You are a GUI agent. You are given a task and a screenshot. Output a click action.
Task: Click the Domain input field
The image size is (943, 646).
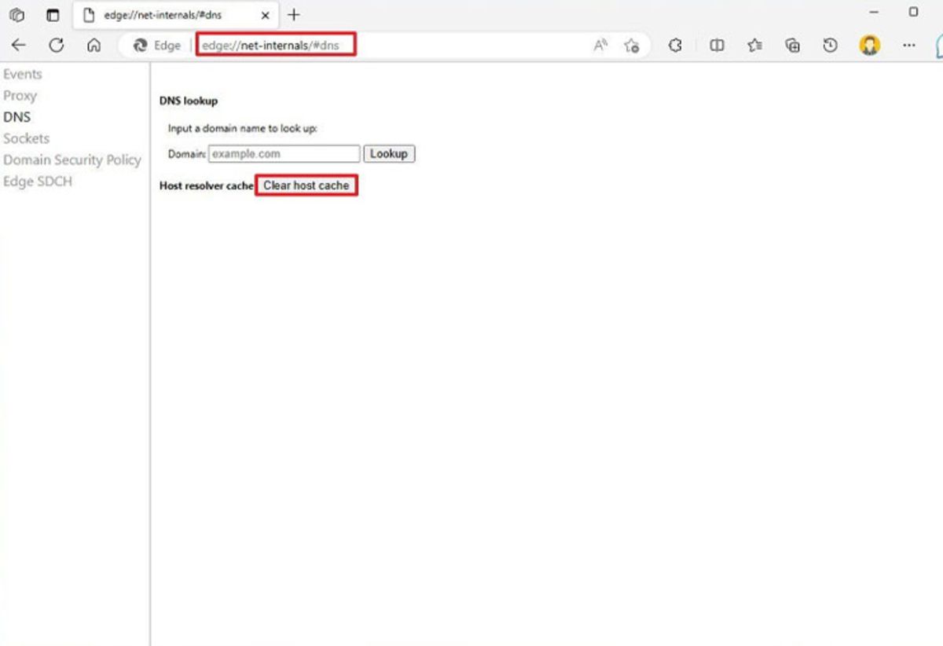(284, 153)
